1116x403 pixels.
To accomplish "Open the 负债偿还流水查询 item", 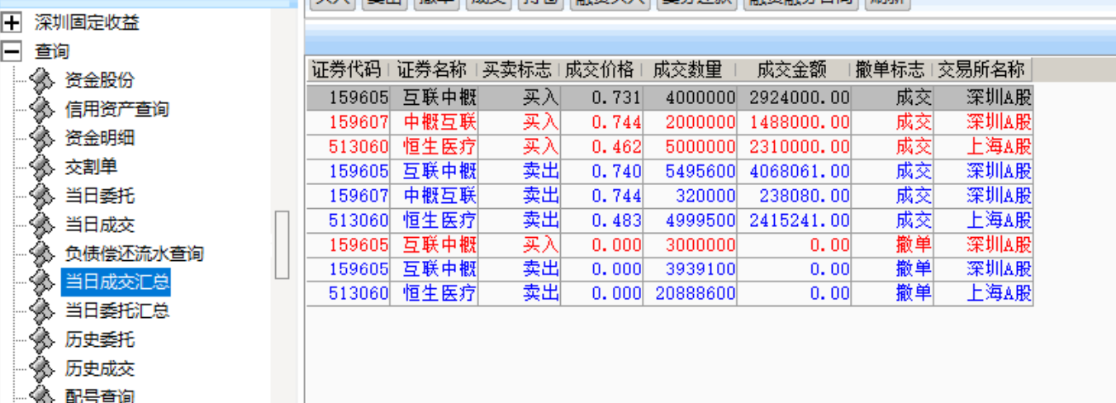I will click(134, 254).
